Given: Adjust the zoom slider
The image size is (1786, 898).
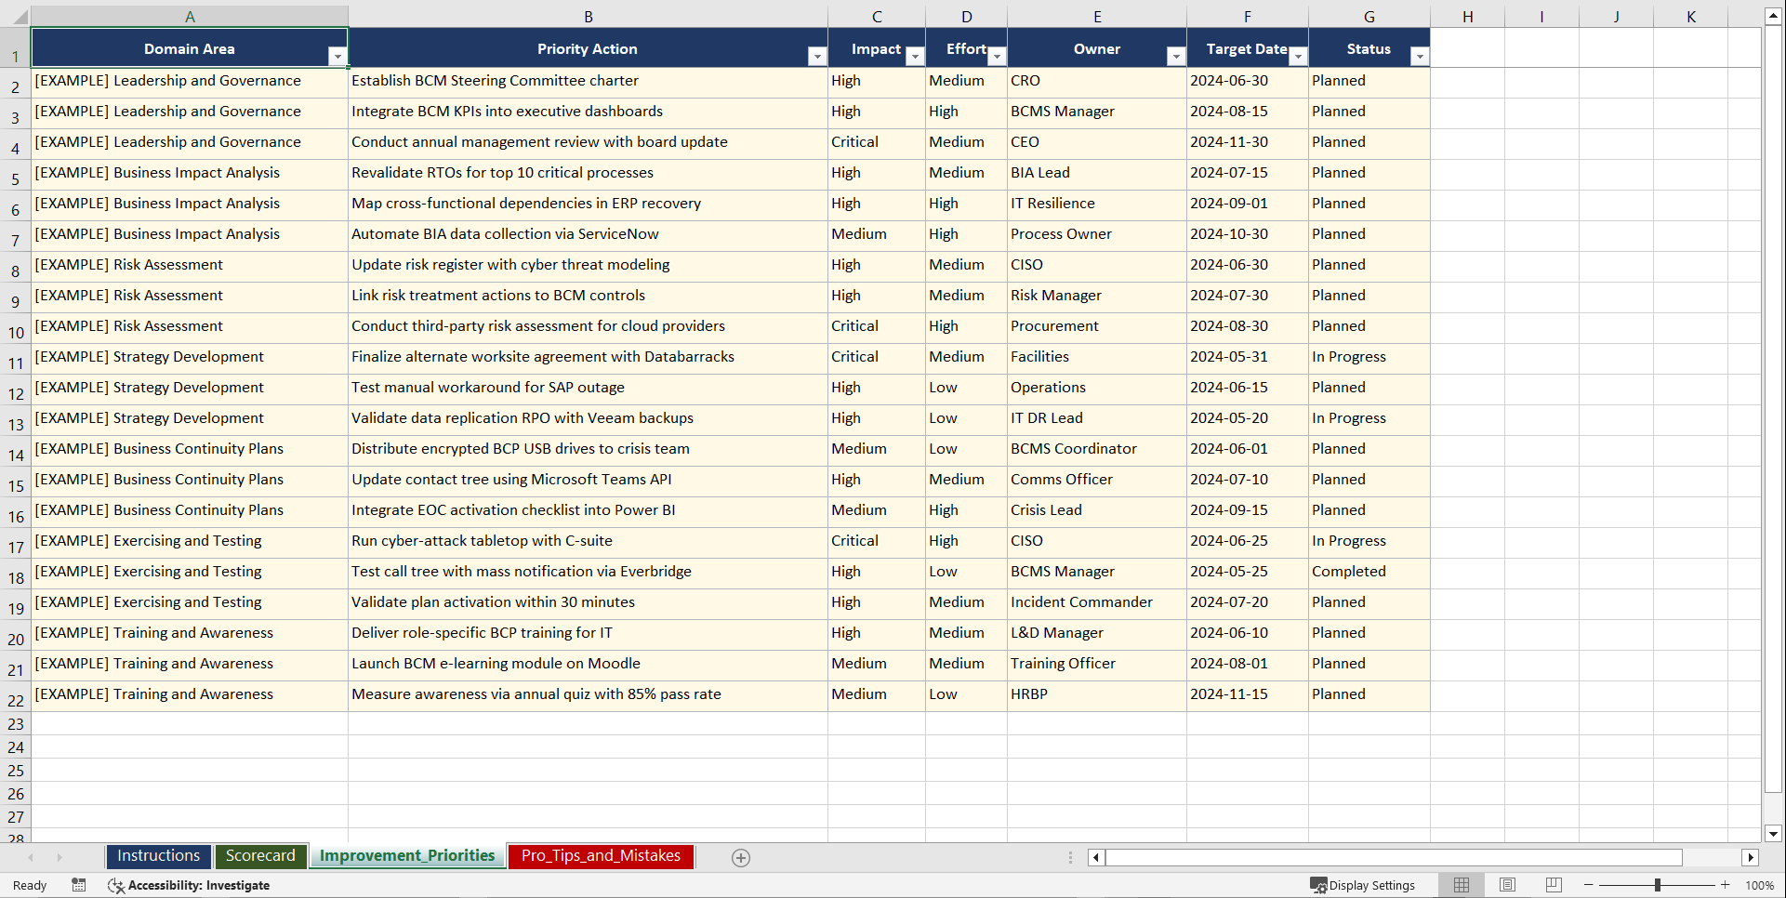Looking at the screenshot, I should 1657,885.
